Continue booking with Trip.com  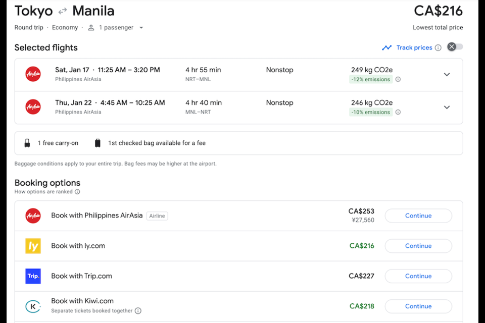pyautogui.click(x=418, y=276)
